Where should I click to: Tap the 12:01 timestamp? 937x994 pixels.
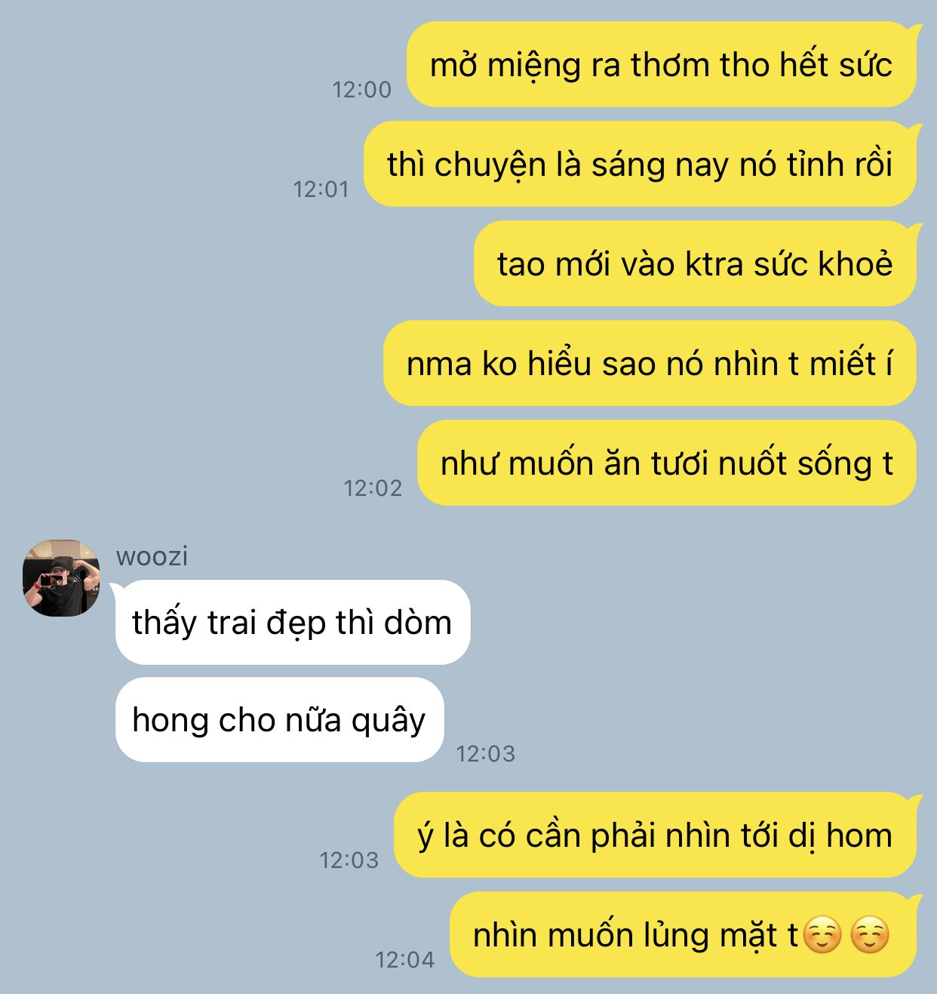coord(321,189)
